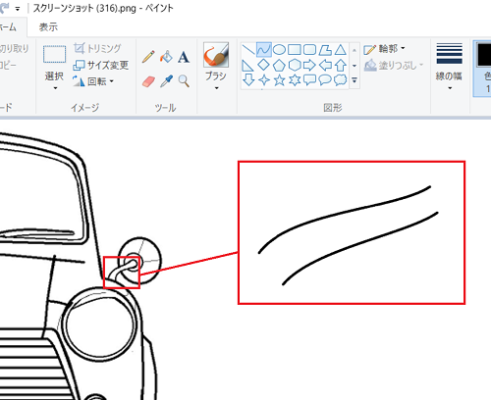491x400 pixels.
Task: Switch to the 表示 view tab
Action: pyautogui.click(x=48, y=26)
